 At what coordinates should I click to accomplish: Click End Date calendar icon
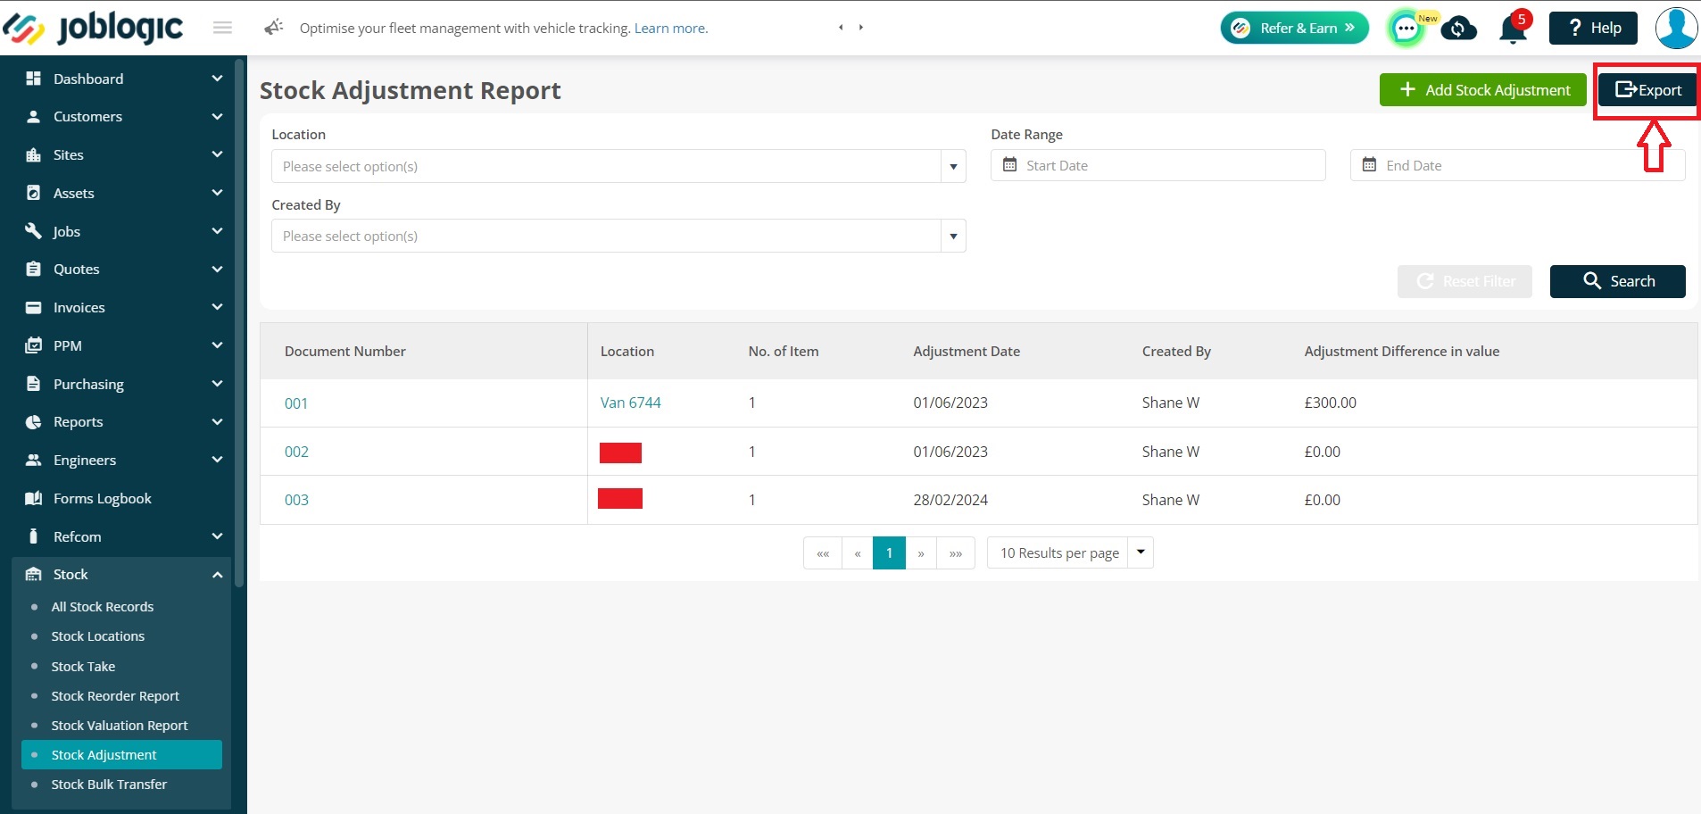[1369, 165]
